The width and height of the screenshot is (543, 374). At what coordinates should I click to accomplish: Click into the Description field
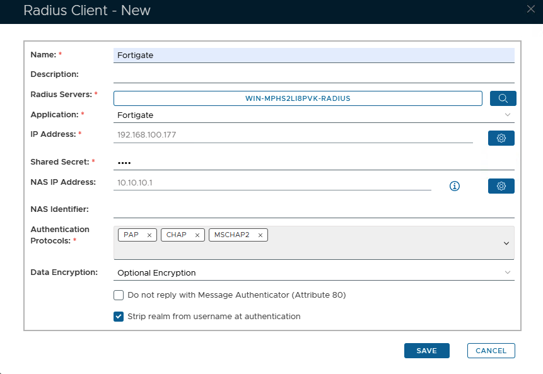pos(313,74)
